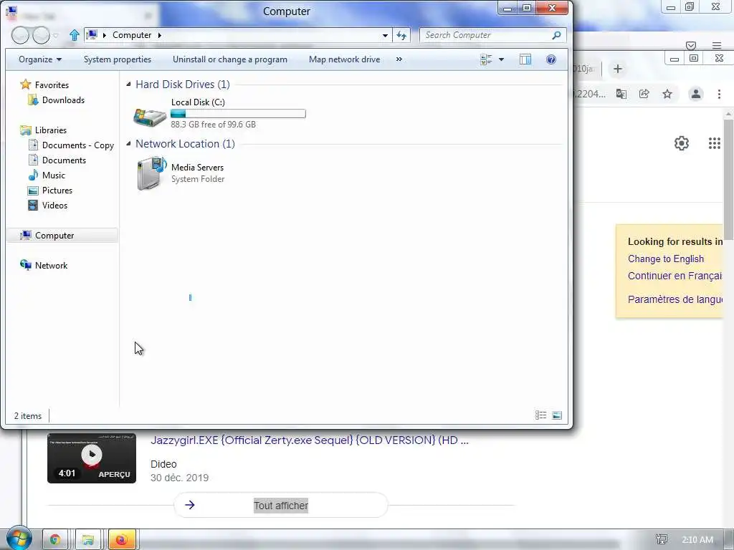The width and height of the screenshot is (734, 550).
Task: Click the share page icon in Chrome
Action: (644, 94)
